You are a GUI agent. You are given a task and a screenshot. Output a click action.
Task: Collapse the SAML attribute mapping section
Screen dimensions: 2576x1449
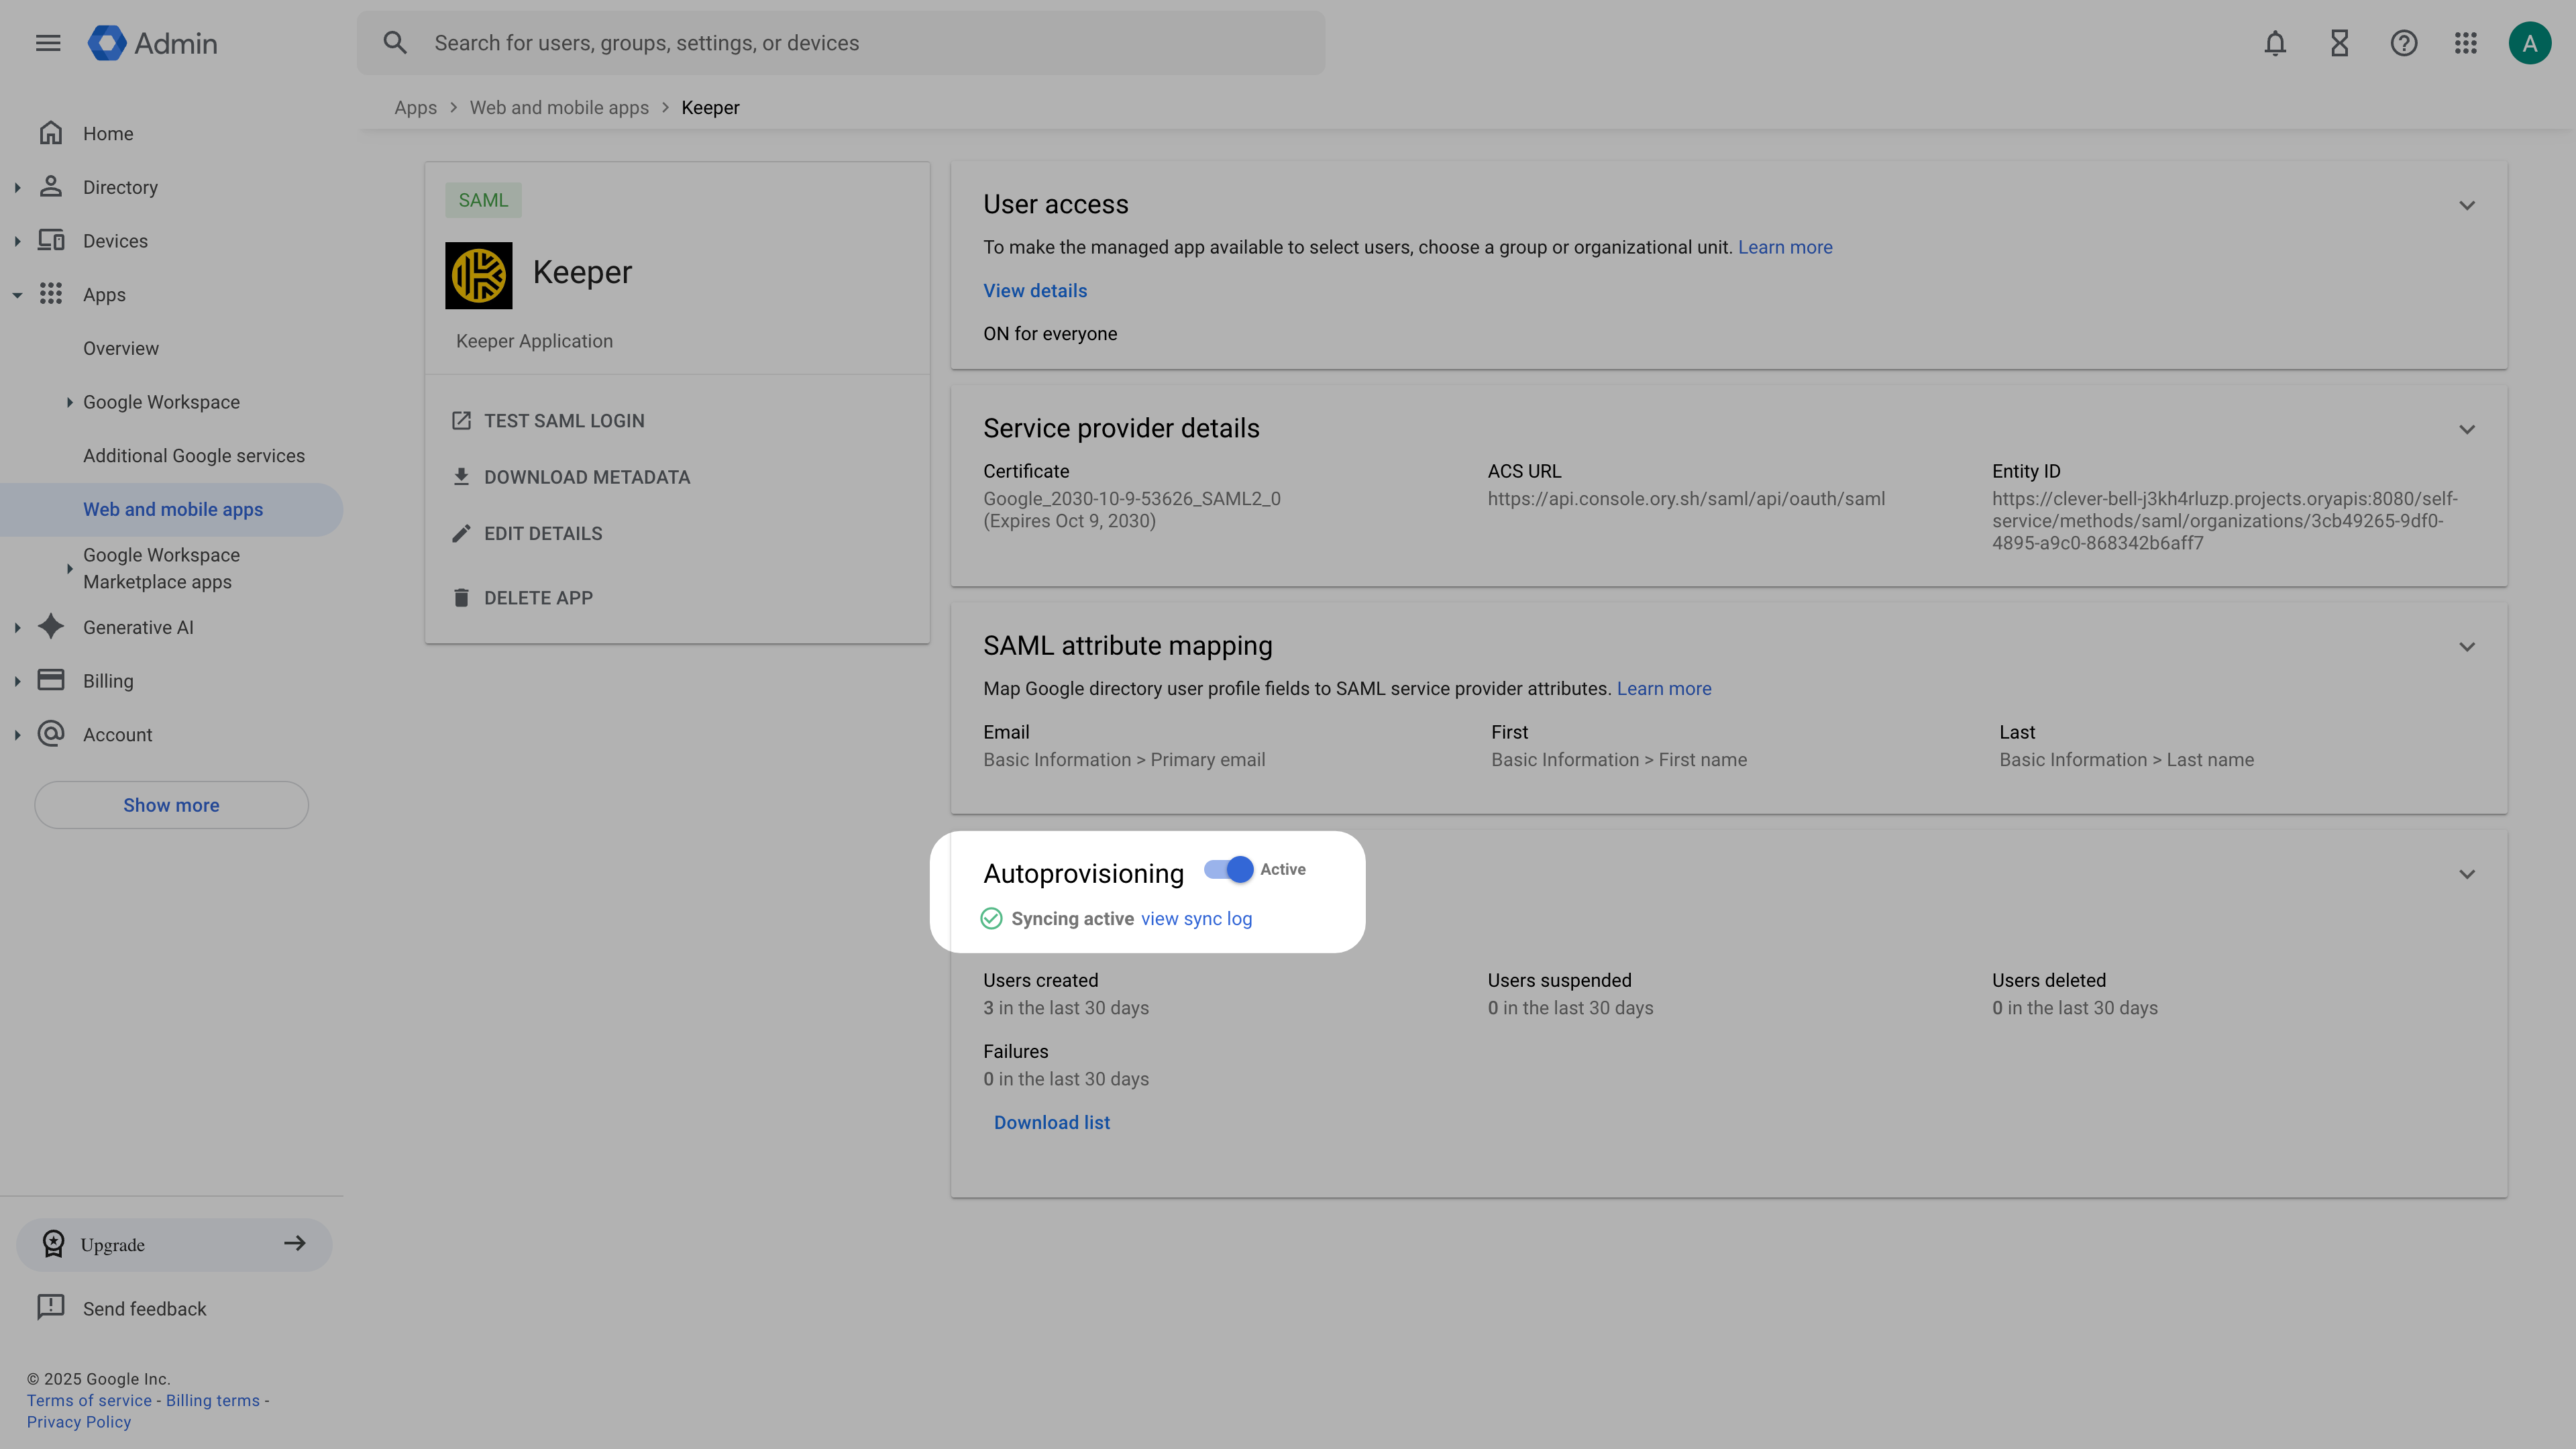[2467, 646]
